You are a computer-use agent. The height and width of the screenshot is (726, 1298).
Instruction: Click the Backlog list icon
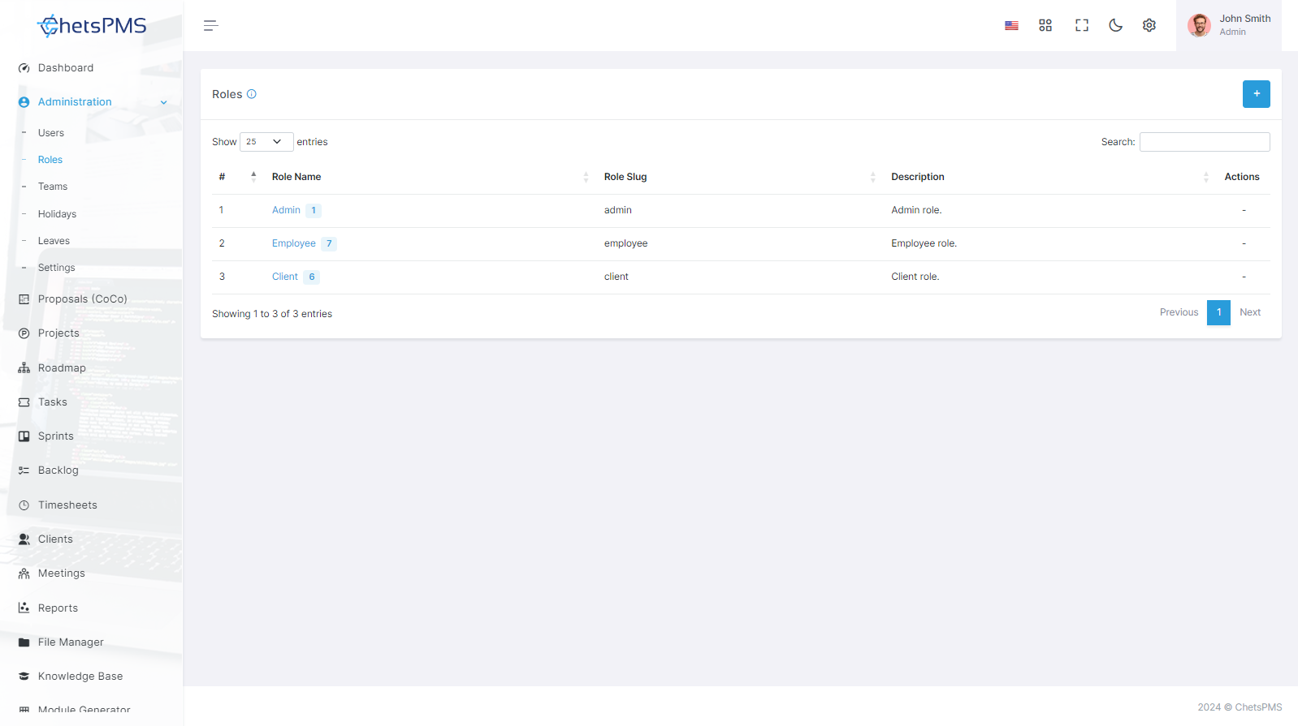click(24, 470)
